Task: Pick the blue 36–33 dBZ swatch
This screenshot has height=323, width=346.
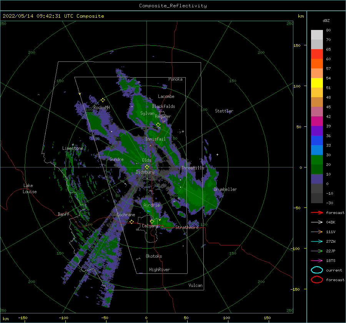Action: tap(317, 141)
